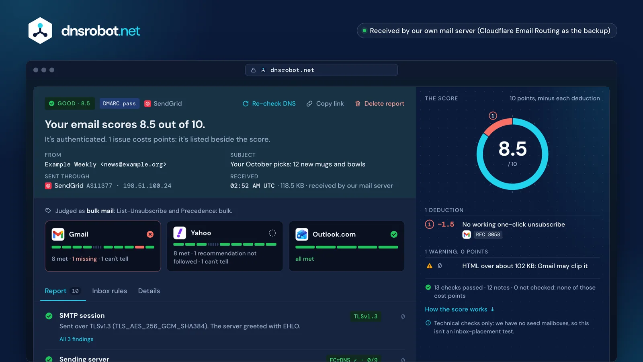Viewport: 643px width, 362px height.
Task: Click the yellow warning triangle icon
Action: (429, 266)
